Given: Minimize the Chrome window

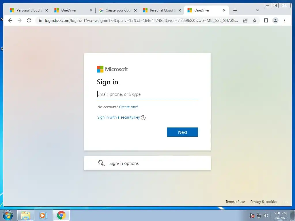Looking at the screenshot, I should pos(268,6).
